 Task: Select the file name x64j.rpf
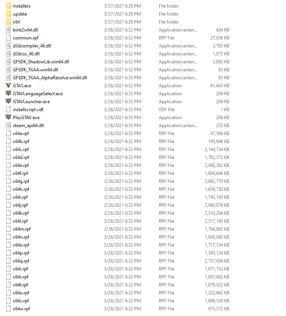[x=20, y=205]
